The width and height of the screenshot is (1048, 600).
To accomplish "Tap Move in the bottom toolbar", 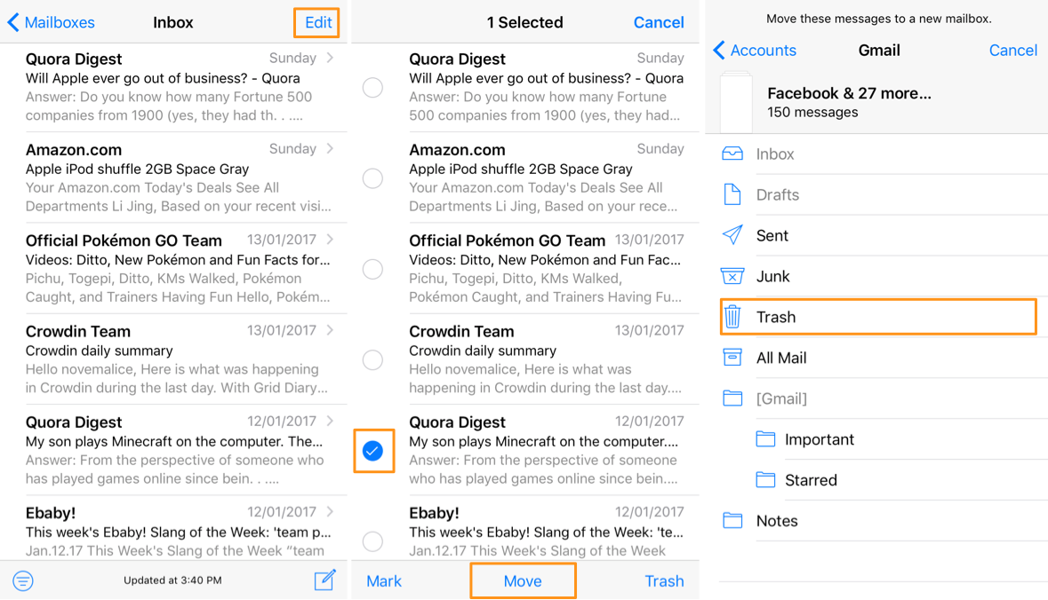I will point(523,581).
